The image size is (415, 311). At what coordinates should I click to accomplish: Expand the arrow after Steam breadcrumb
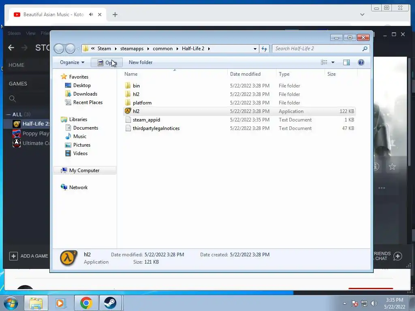click(x=116, y=49)
